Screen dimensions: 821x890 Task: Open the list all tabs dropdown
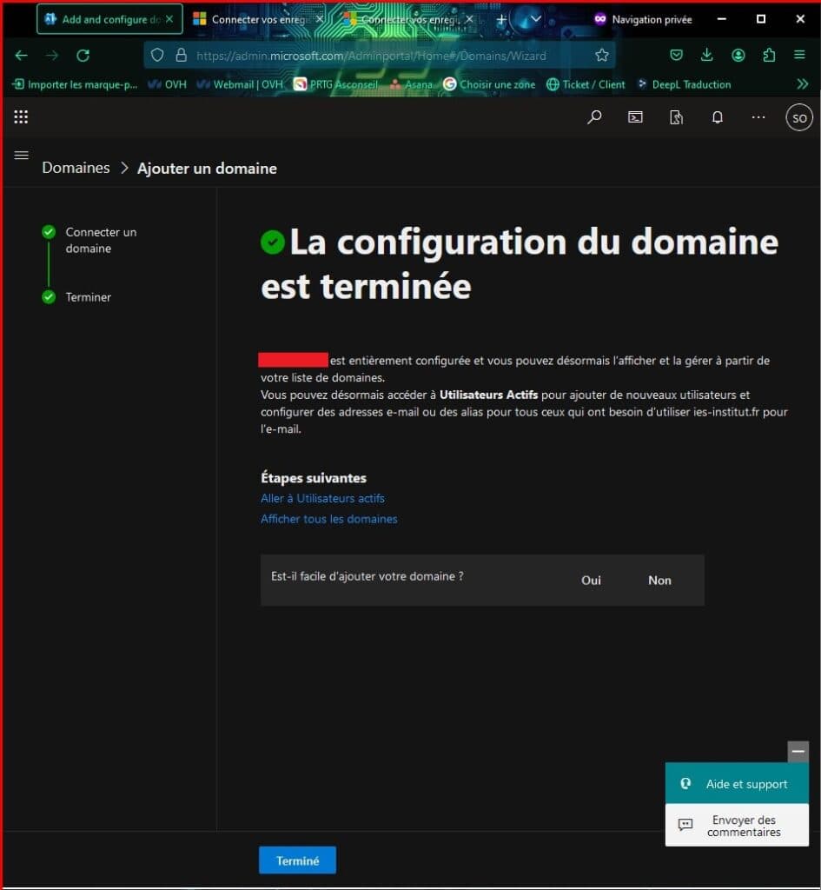[x=535, y=19]
